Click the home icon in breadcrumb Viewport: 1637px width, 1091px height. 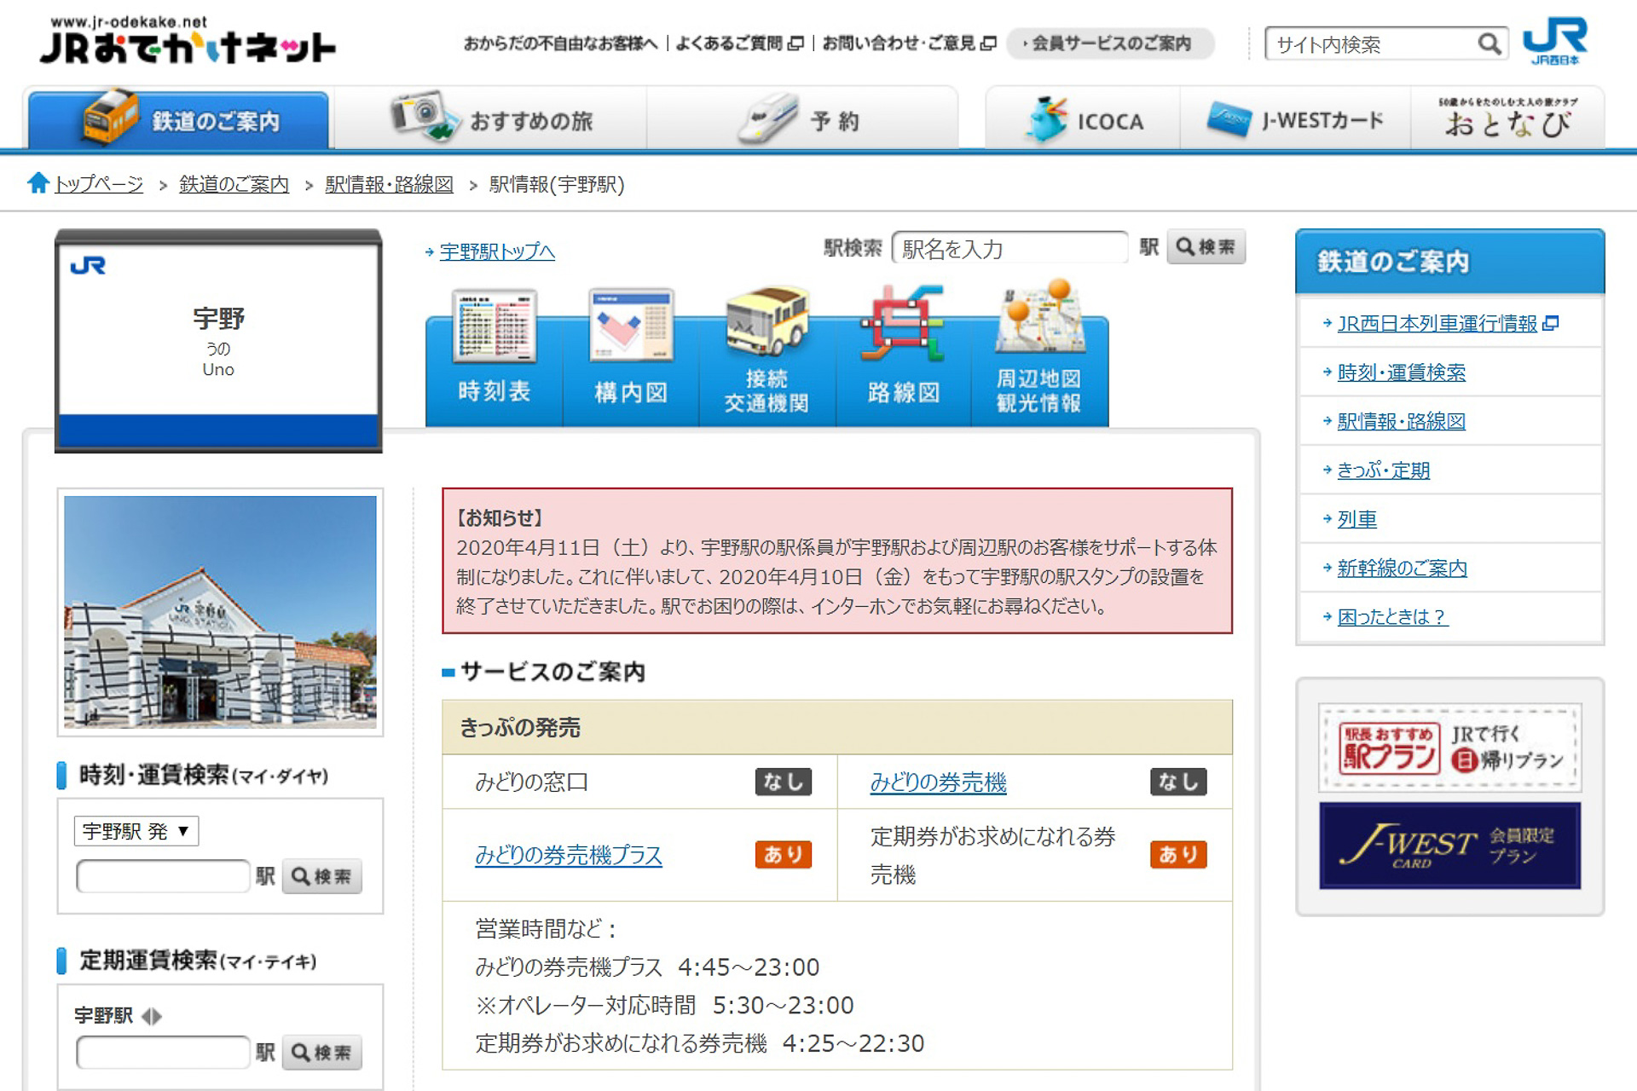coord(38,182)
